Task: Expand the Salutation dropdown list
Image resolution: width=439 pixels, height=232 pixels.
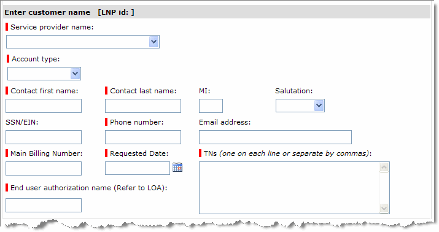Action: pos(319,106)
